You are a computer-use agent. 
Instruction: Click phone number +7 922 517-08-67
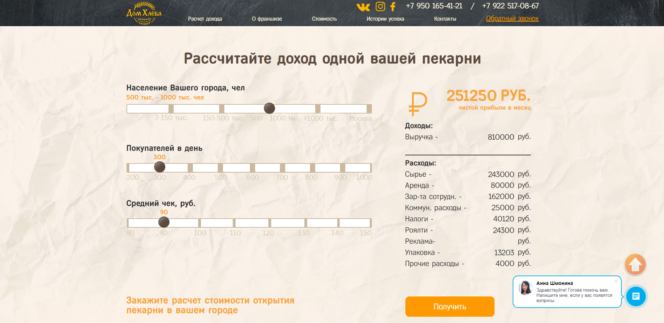coord(510,6)
